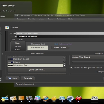Toggle Shade sorted column in lists checkbox
104x104 pixels.
pyautogui.click(x=71, y=68)
